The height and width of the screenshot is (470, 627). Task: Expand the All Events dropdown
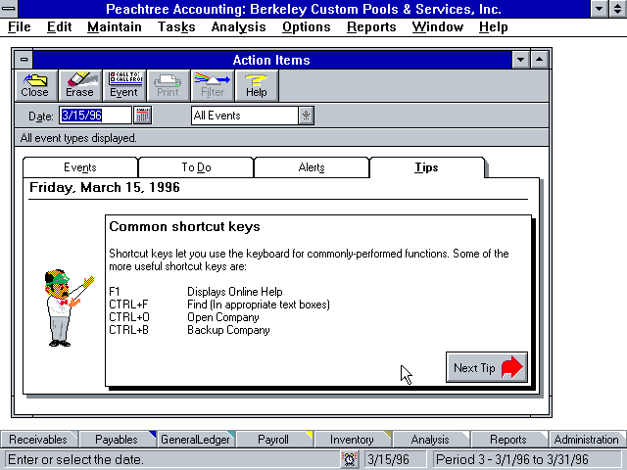[x=306, y=116]
